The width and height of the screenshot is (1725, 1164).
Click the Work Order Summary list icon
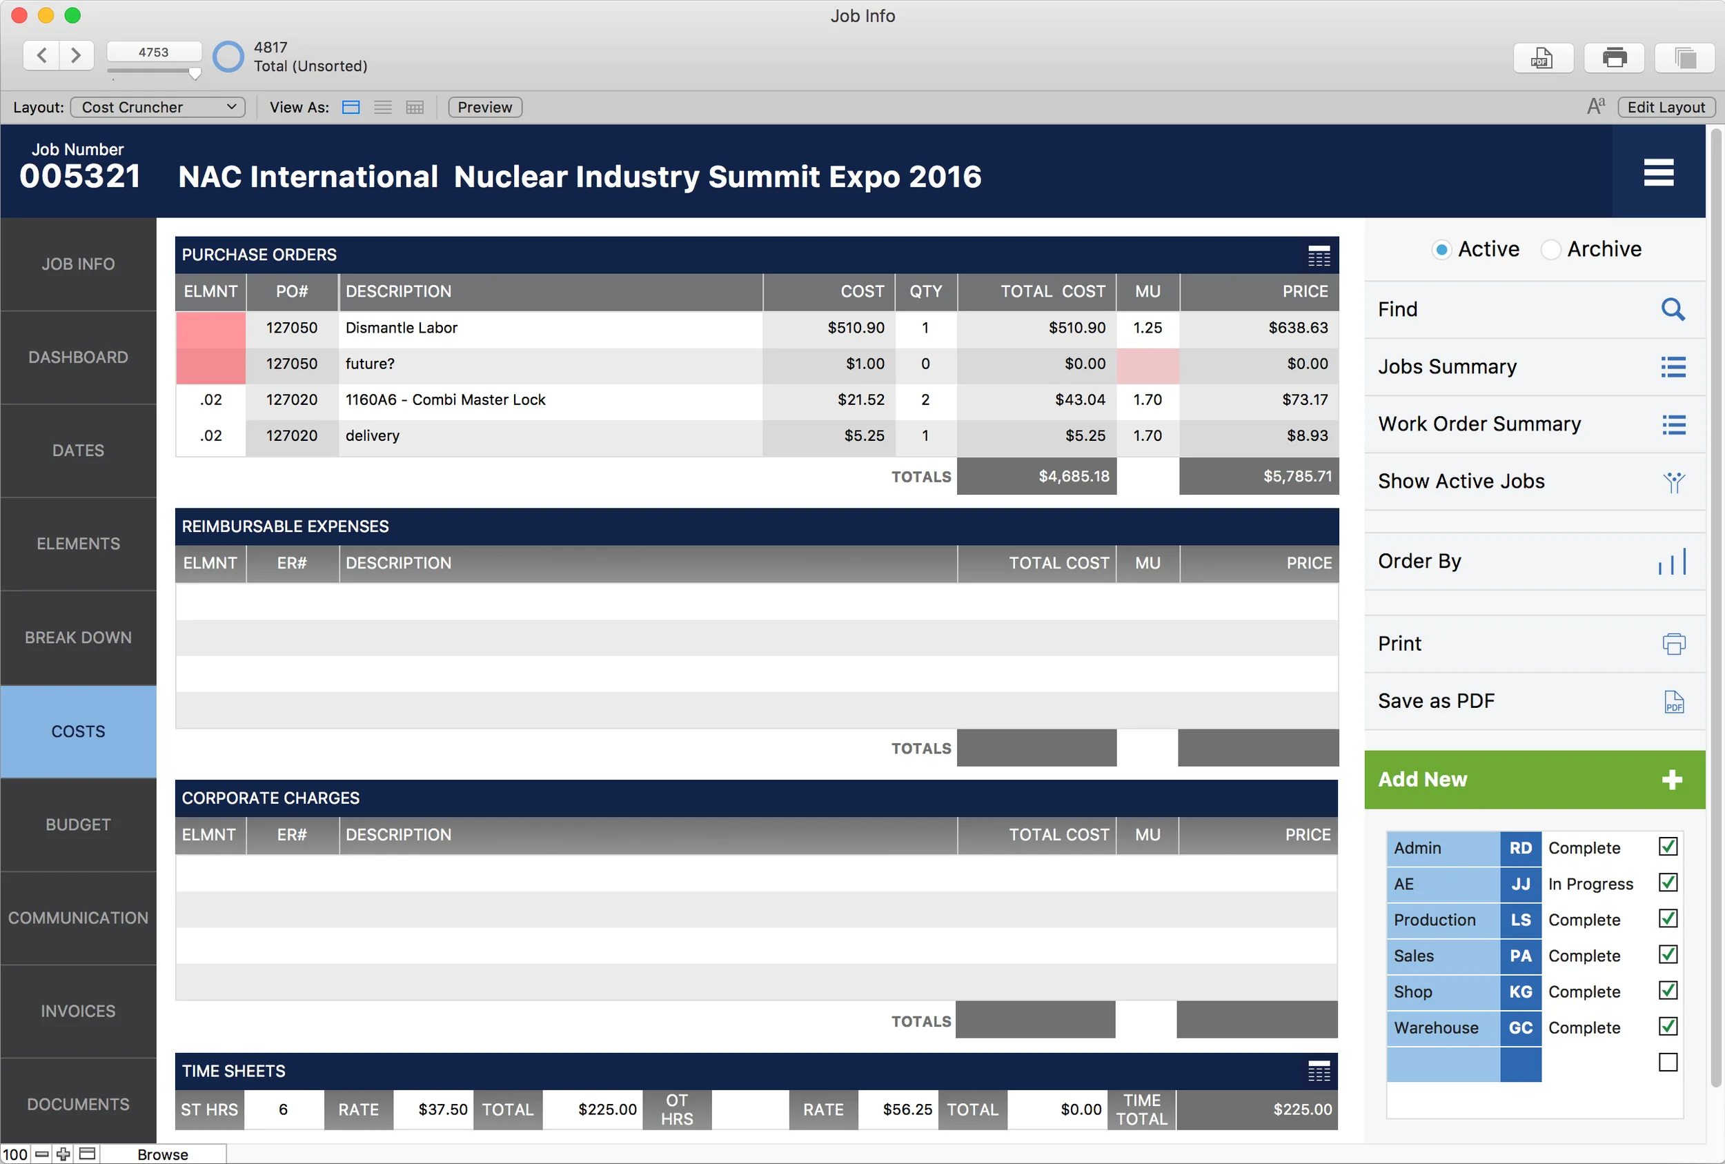[1673, 424]
